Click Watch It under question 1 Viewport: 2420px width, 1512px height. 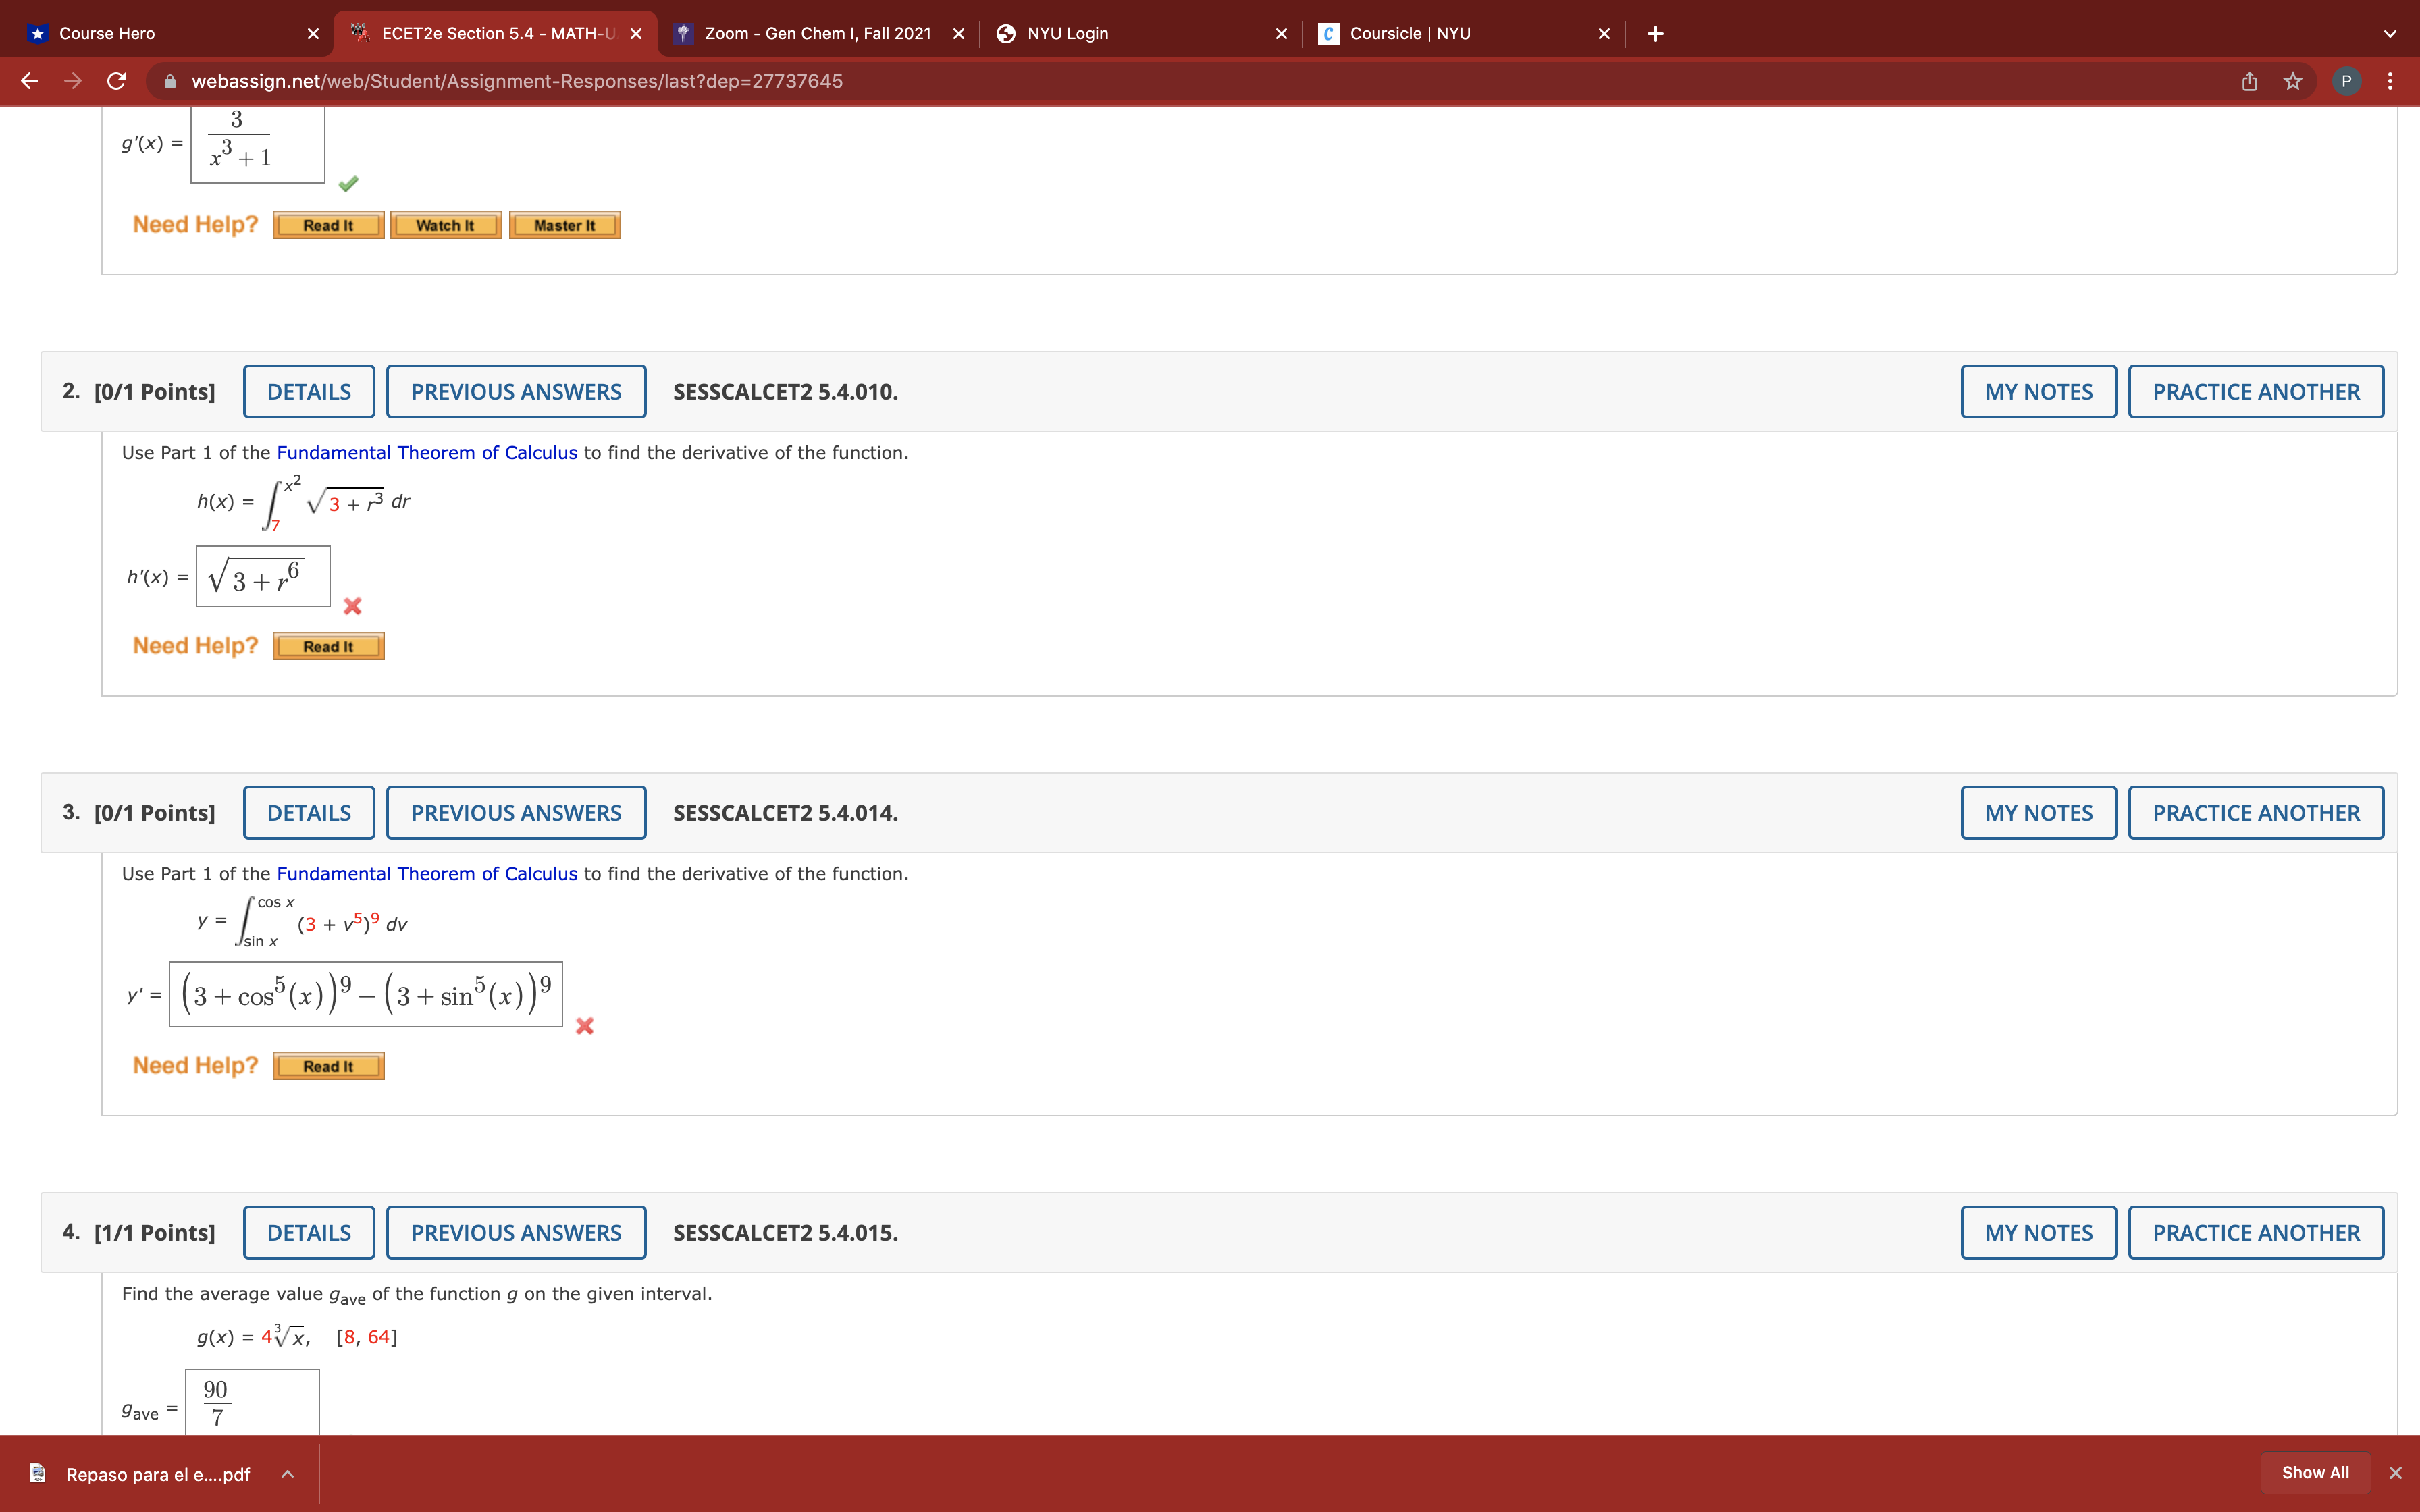click(446, 224)
